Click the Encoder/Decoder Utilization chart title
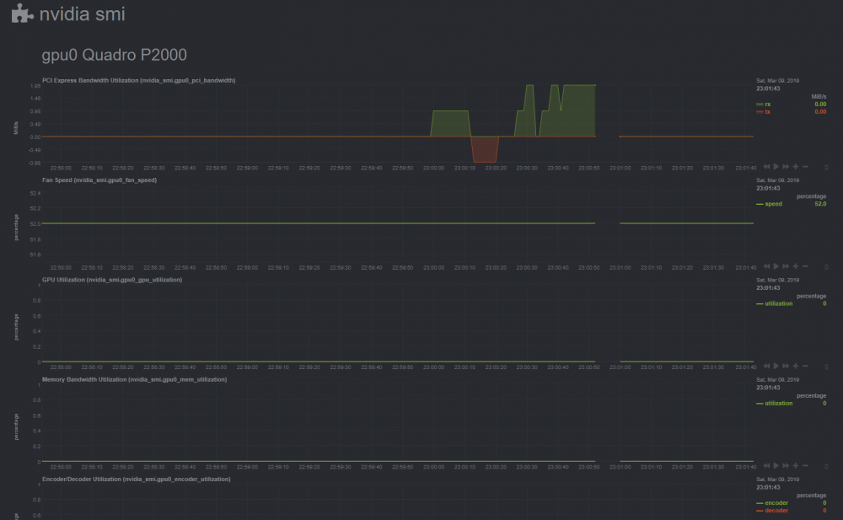 tap(136, 480)
